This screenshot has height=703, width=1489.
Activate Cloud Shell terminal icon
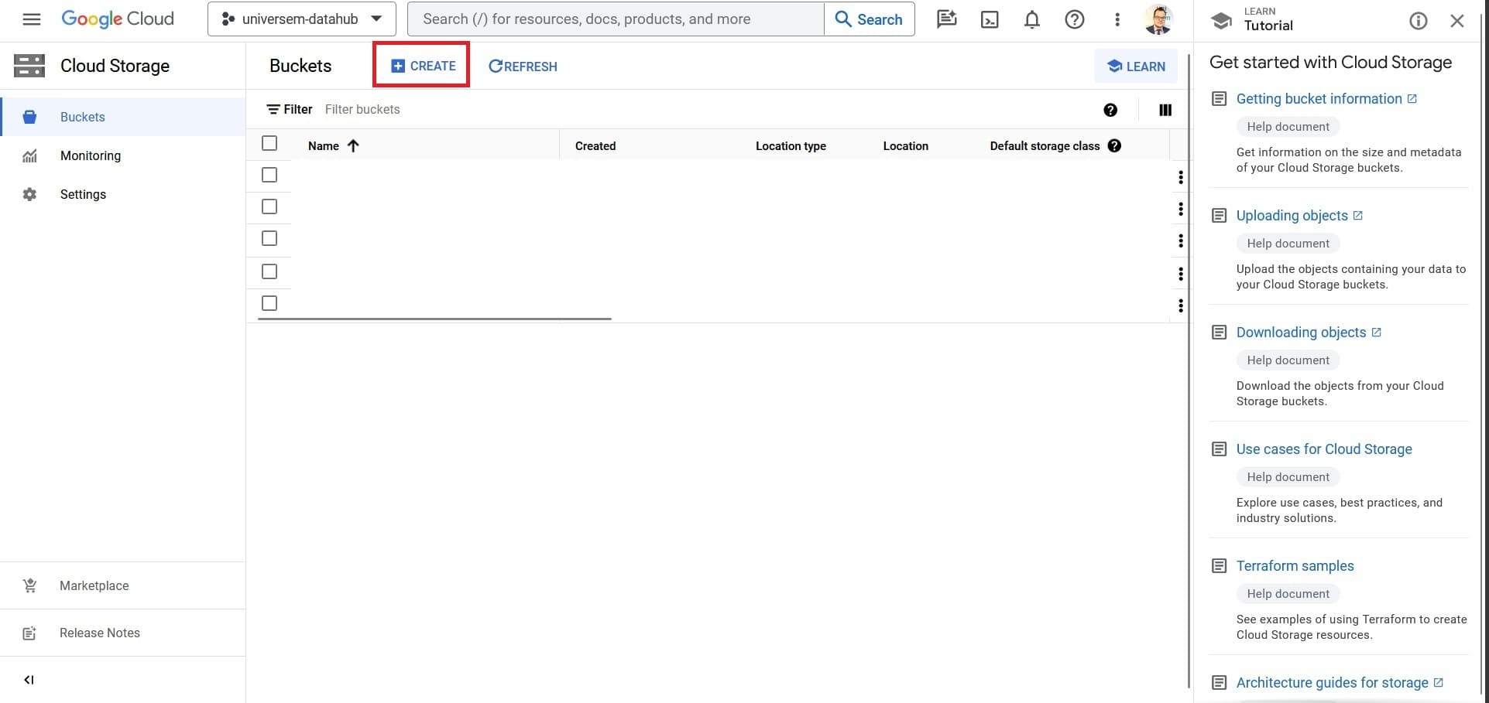point(990,19)
